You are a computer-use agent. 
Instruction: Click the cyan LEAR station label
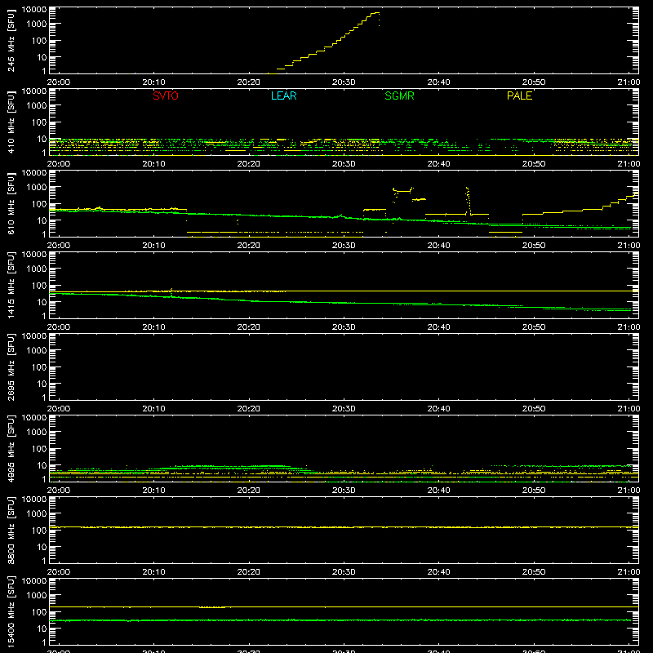click(283, 96)
